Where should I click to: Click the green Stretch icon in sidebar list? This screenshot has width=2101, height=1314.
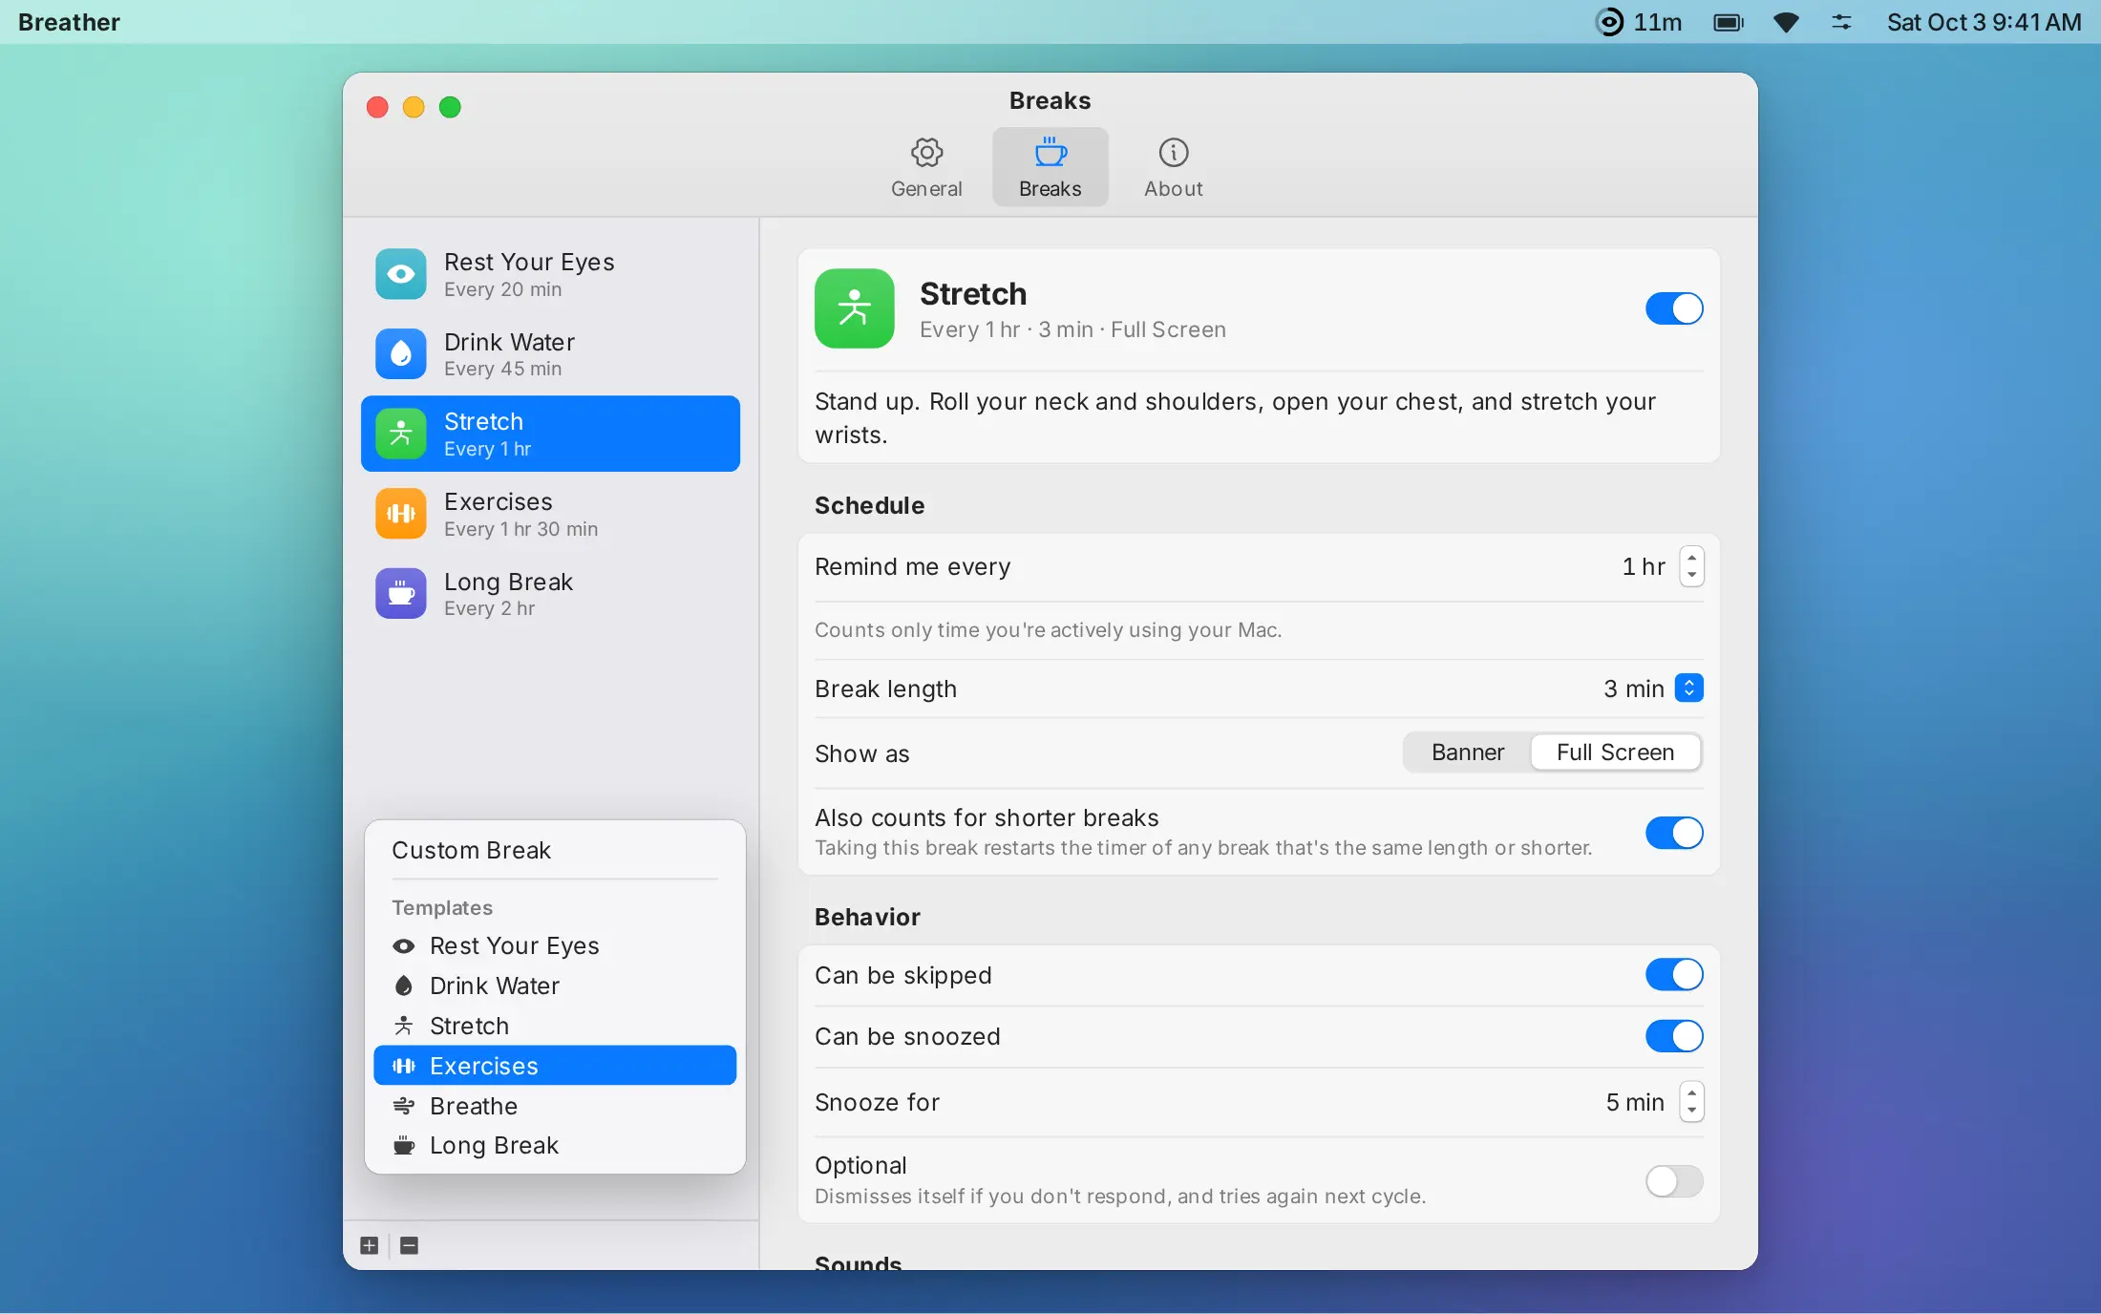point(401,434)
